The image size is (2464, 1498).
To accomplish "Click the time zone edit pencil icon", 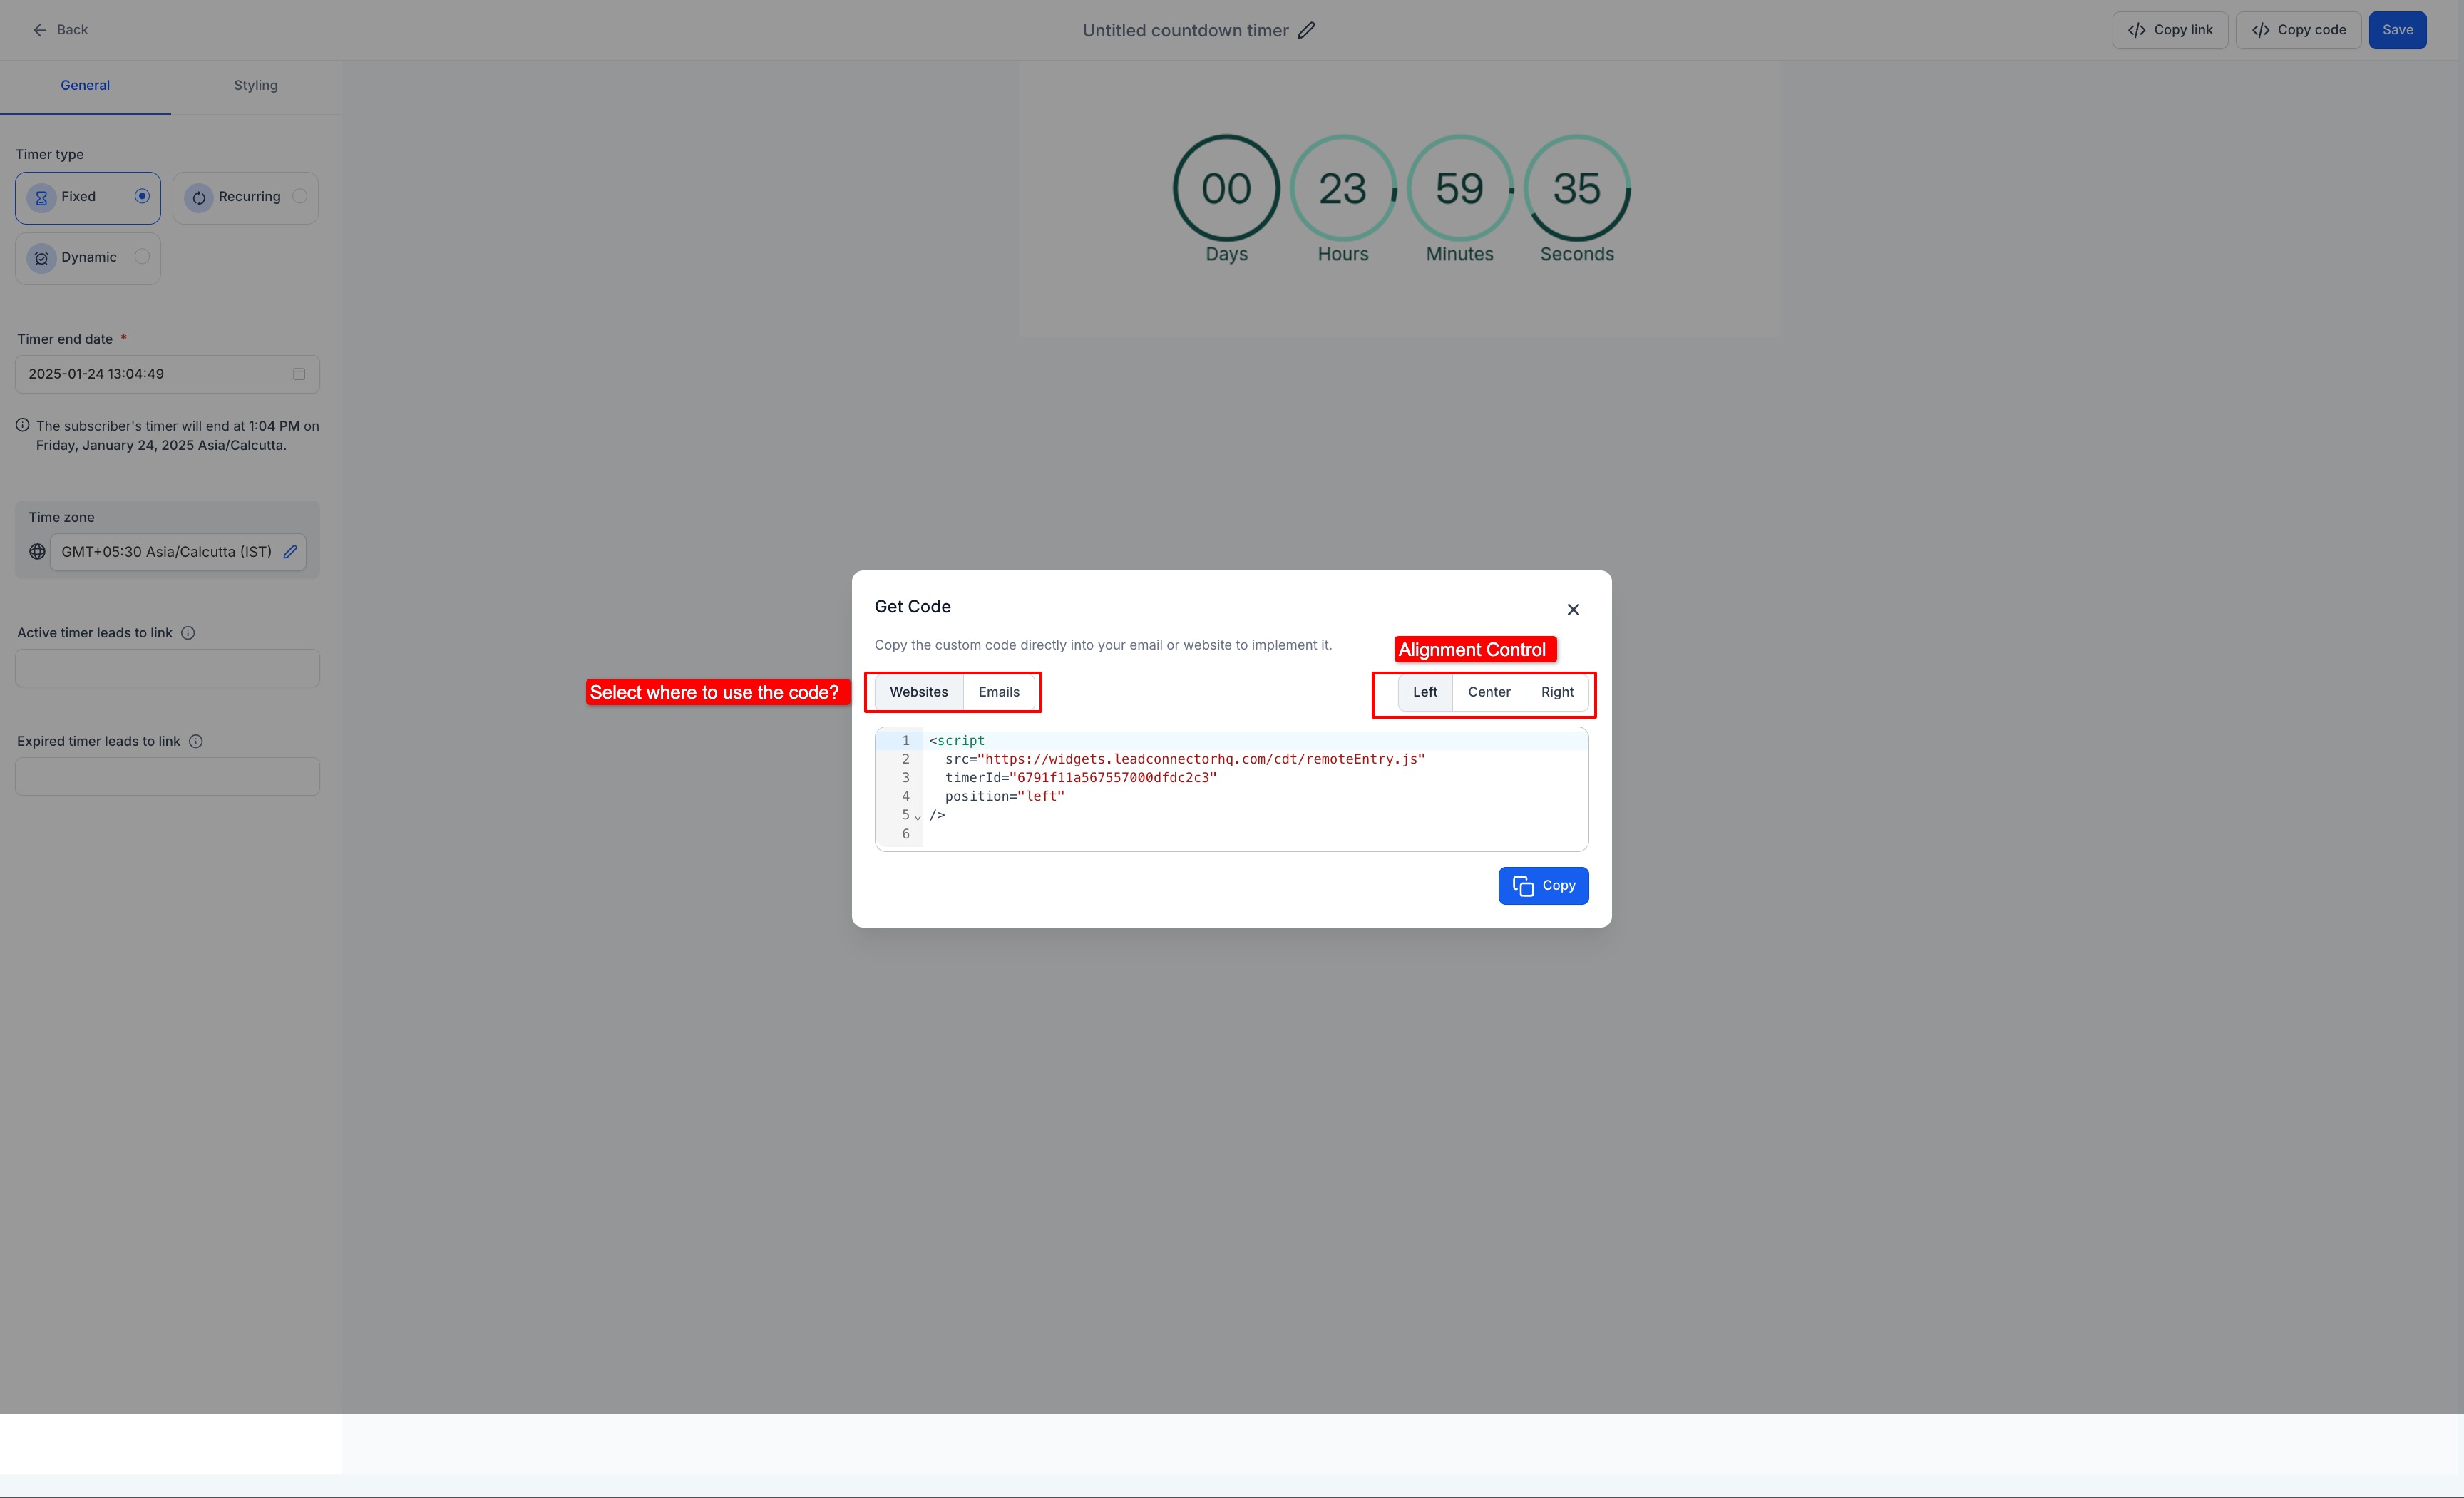I will coord(290,552).
